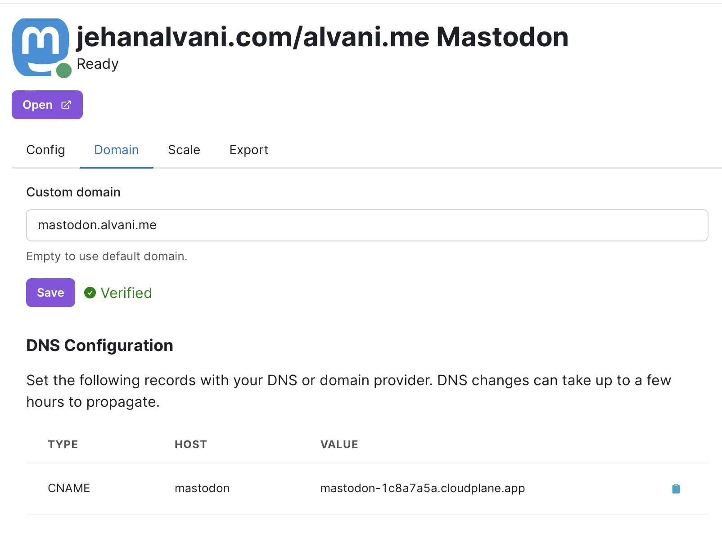Screen dimensions: 722x534
Task: Click the mastodon-1c8a7a5a.cloudplane.app value
Action: click(x=422, y=488)
